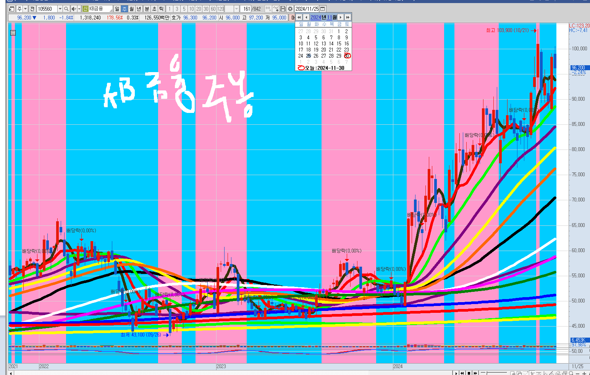
Task: Click the stock code search magnifier icon
Action: (x=66, y=9)
